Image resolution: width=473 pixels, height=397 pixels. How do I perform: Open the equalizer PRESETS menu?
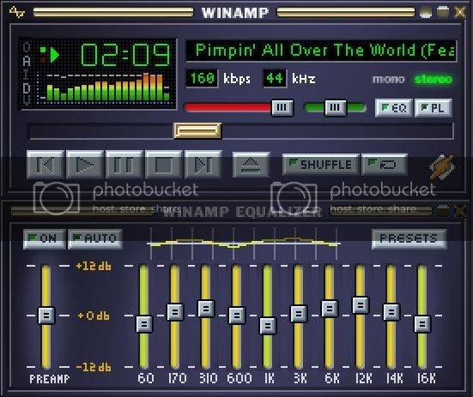[x=409, y=239]
